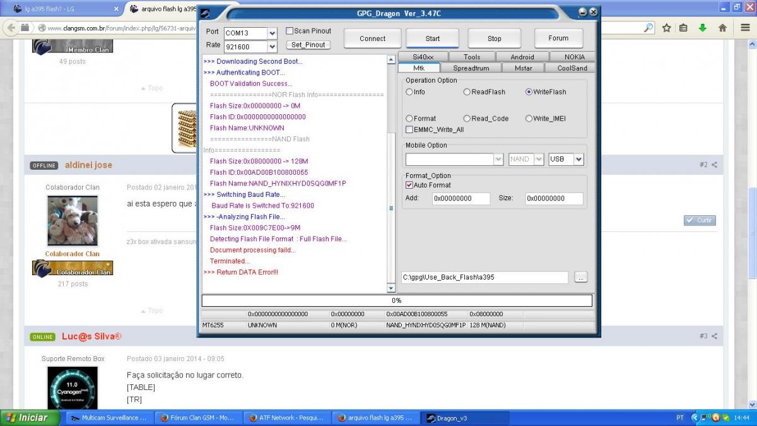Click the GPG_Dragon title bar logo
The width and height of the screenshot is (757, 426).
pyautogui.click(x=205, y=13)
